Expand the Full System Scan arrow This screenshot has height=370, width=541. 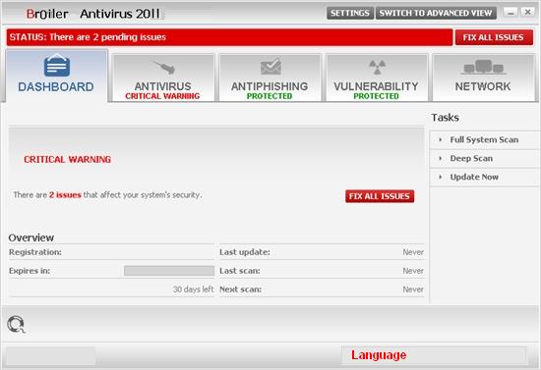coord(441,139)
